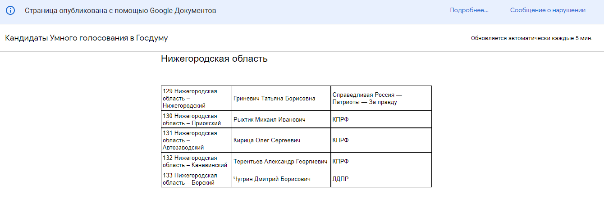Click Сообщение о нарушении link
604x213 pixels.
pos(548,10)
